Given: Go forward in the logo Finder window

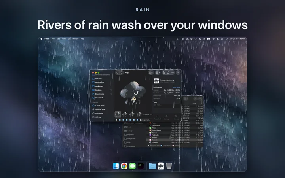Looking at the screenshot, I should 122,72.
